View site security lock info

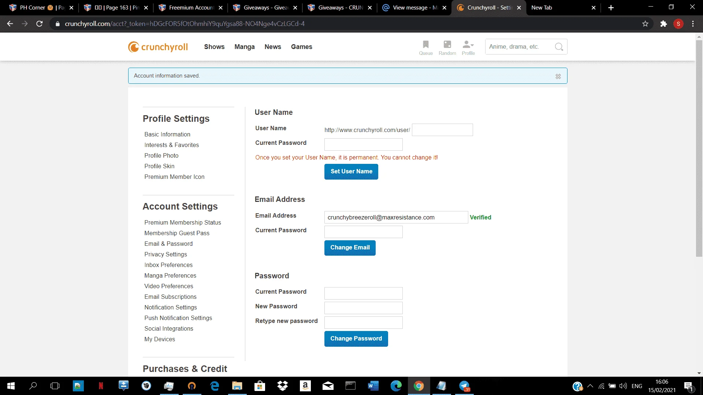[57, 24]
